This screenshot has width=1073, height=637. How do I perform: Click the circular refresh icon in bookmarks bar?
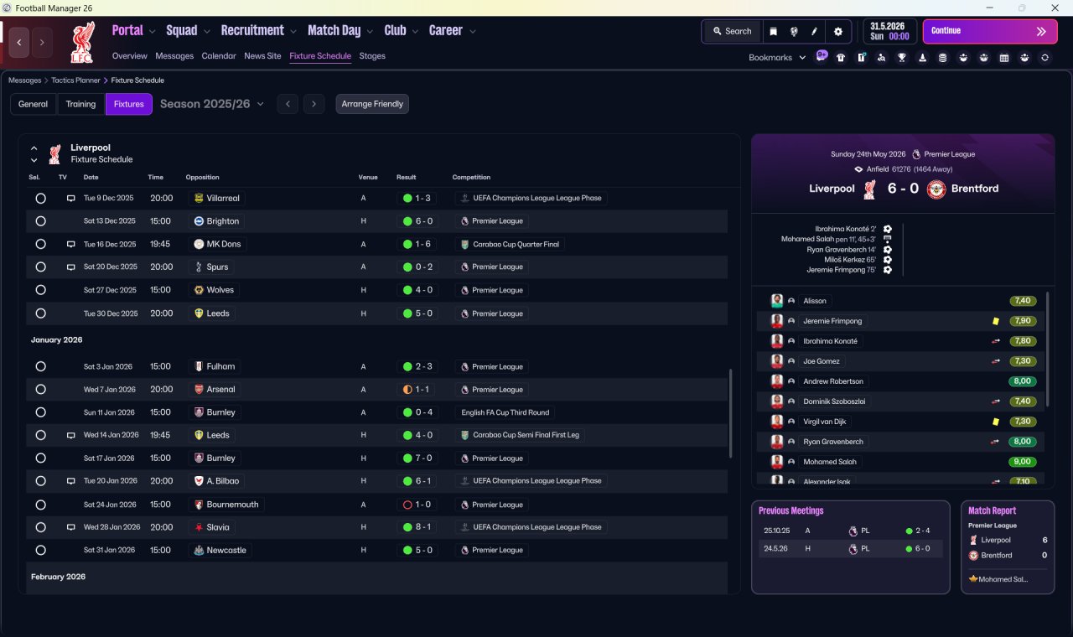[x=1044, y=58]
